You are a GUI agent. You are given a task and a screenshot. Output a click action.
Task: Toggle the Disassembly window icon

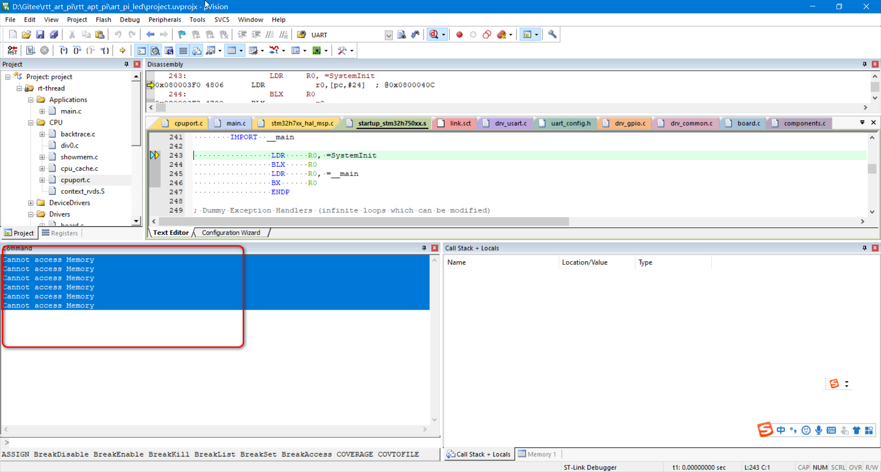coord(156,50)
